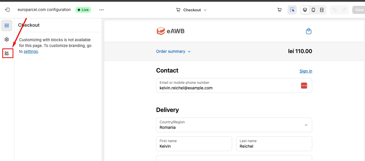
Task: Click the Sign in link
Action: pos(306,71)
